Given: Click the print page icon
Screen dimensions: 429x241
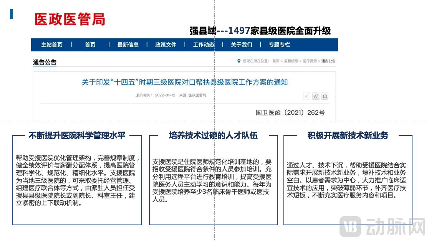Looking at the screenshot, I should tap(325, 96).
